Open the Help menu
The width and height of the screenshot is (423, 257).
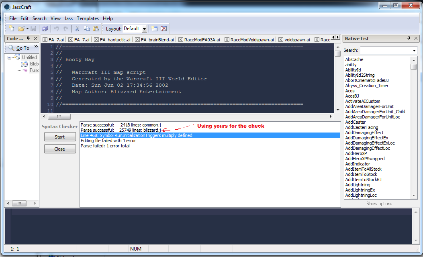pos(108,18)
